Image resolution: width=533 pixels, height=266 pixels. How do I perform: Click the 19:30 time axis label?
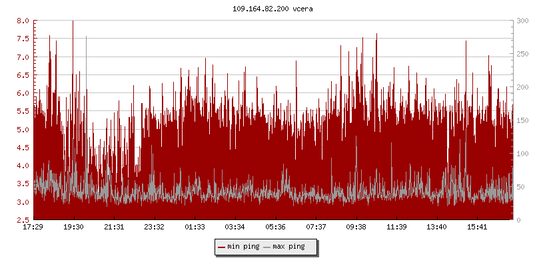pos(73,227)
